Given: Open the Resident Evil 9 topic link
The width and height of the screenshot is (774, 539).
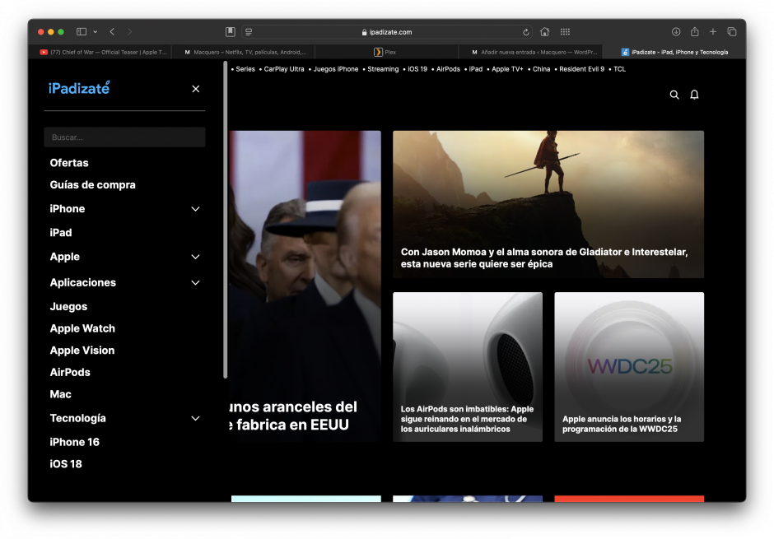Looking at the screenshot, I should tap(582, 69).
